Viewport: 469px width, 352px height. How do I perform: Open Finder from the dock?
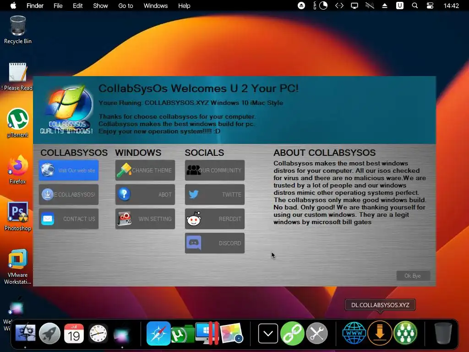26,333
